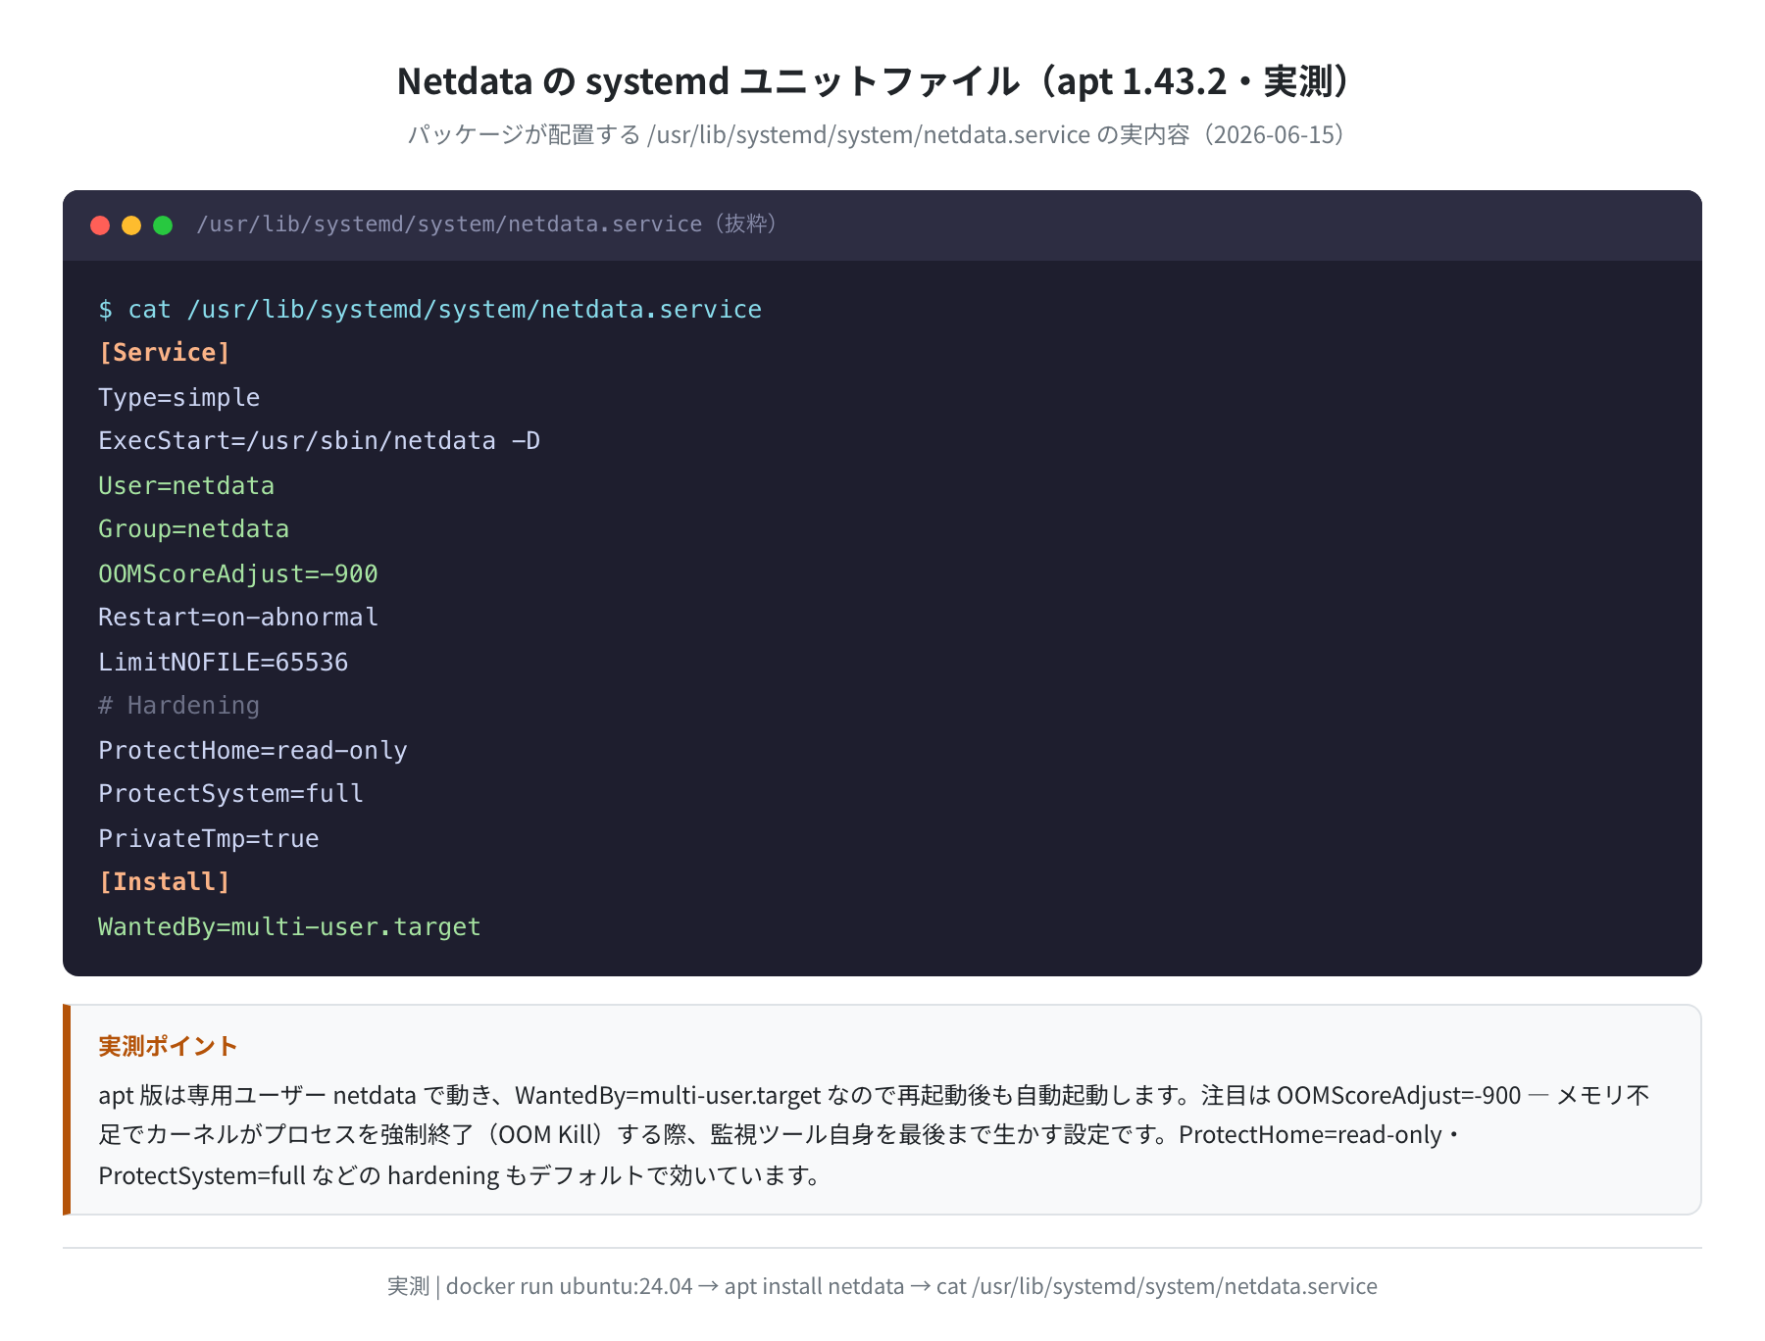Select the User=netdata line
This screenshot has height=1341, width=1765.
[x=186, y=485]
